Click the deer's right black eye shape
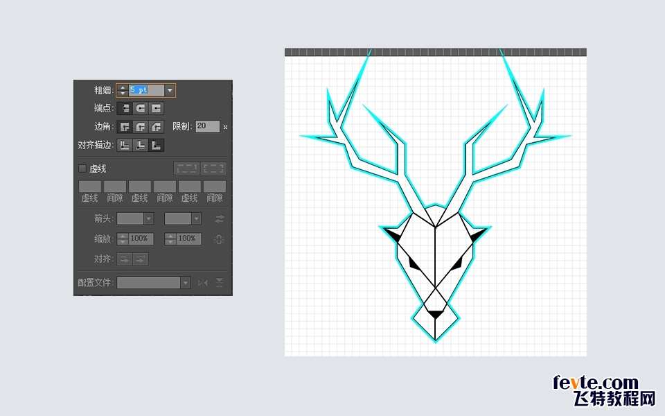 [x=456, y=265]
